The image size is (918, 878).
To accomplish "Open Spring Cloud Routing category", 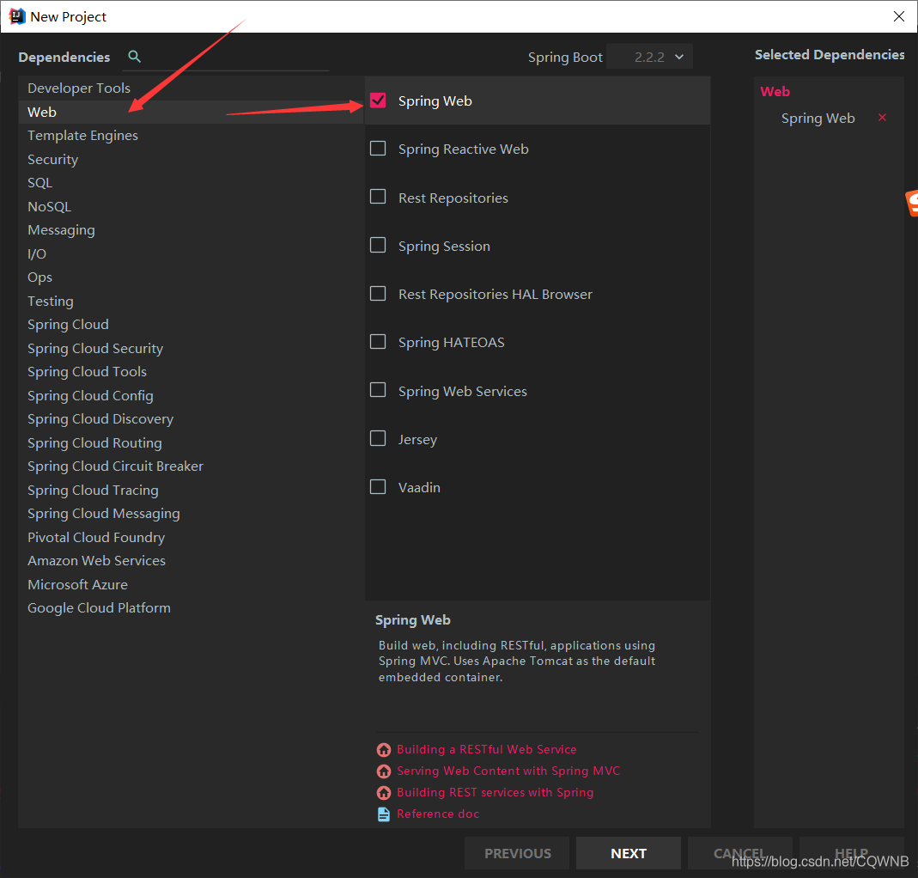I will click(191, 442).
